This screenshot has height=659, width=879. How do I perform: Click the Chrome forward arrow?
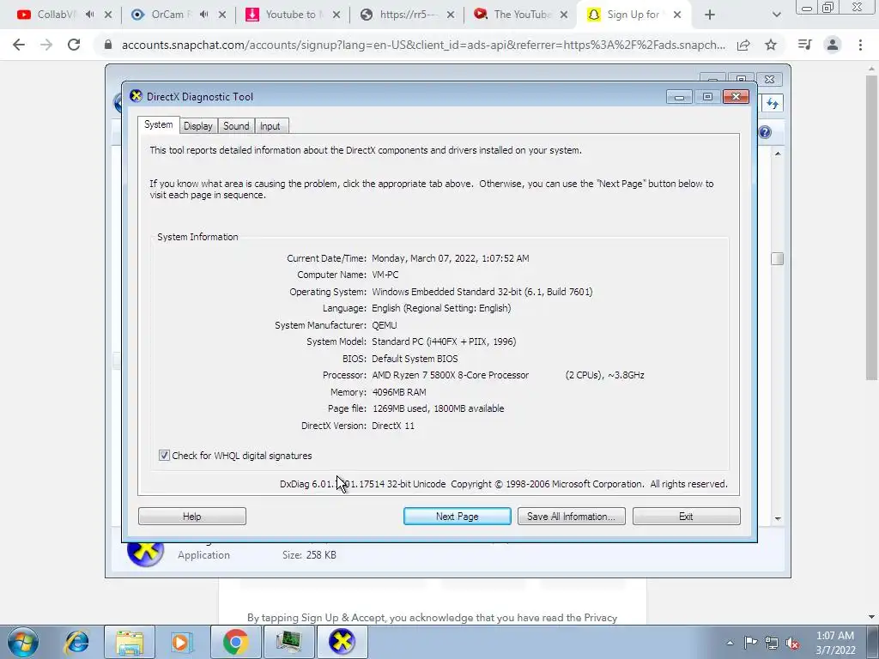click(x=46, y=45)
